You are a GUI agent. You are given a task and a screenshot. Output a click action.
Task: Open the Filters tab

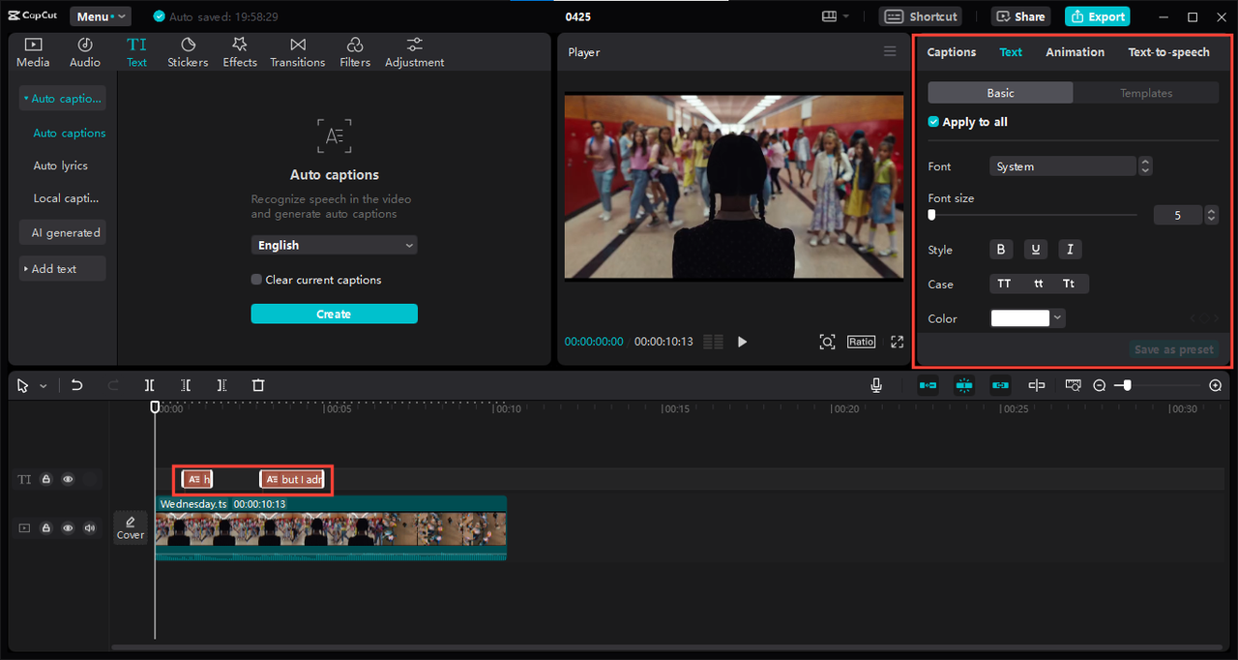pos(355,52)
